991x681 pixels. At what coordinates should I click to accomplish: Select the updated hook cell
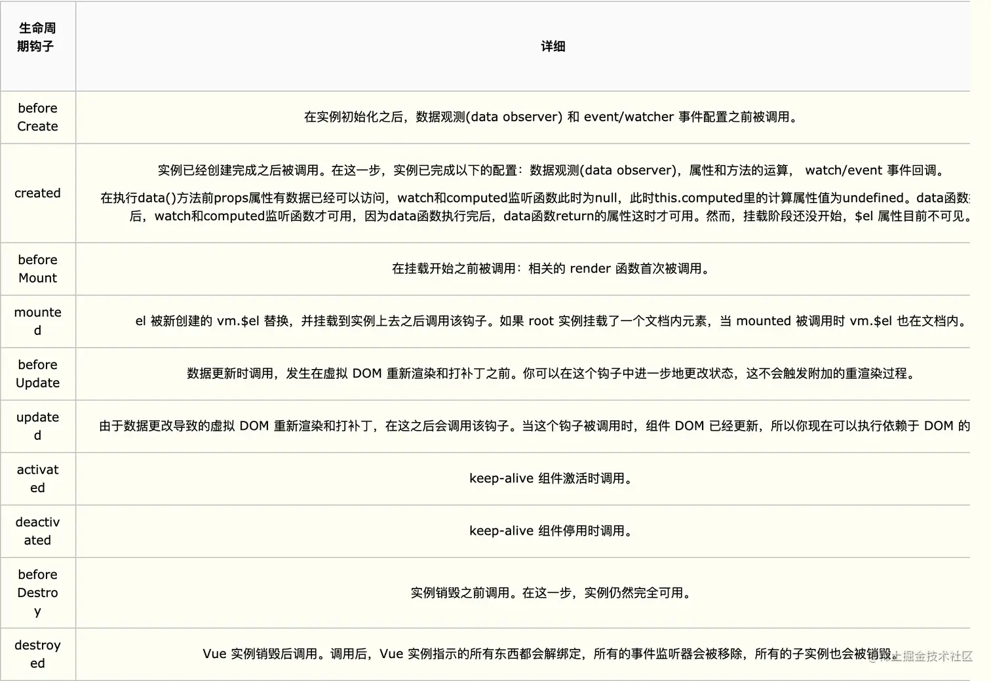coord(38,426)
